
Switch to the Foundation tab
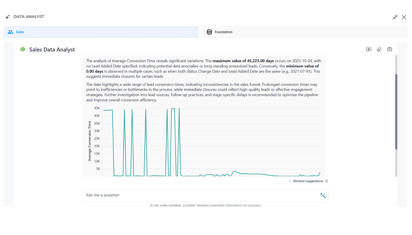(x=305, y=32)
